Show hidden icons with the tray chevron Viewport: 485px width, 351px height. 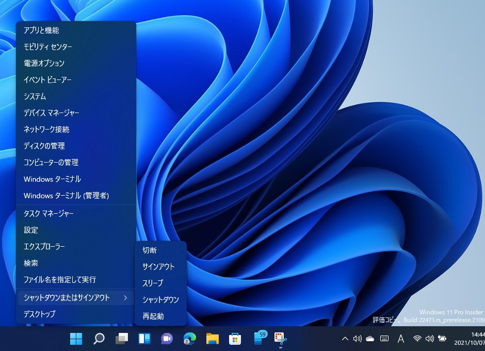(345, 339)
